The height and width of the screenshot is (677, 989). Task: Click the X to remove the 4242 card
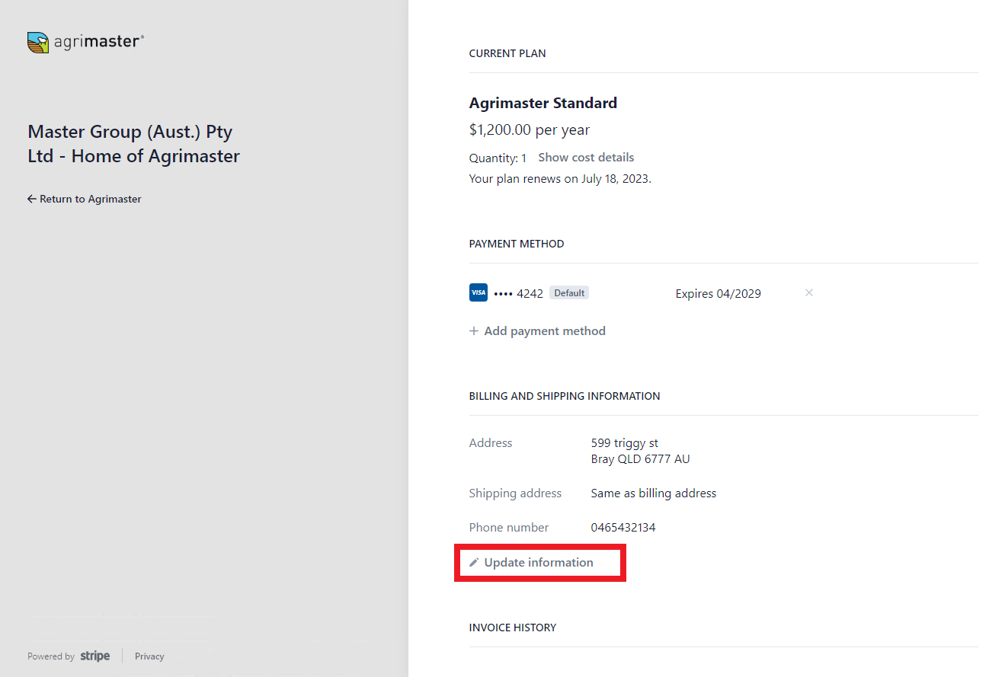tap(808, 292)
